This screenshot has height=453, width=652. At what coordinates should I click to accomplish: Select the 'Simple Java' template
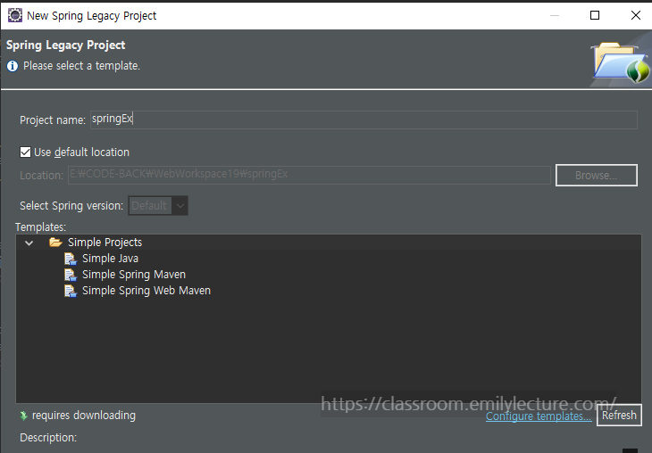[110, 259]
